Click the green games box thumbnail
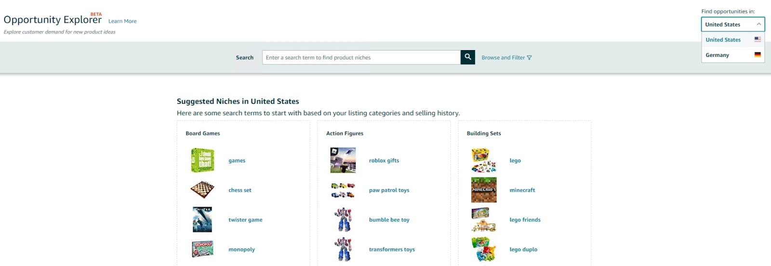Viewport: 771px width, 266px height. [x=202, y=160]
